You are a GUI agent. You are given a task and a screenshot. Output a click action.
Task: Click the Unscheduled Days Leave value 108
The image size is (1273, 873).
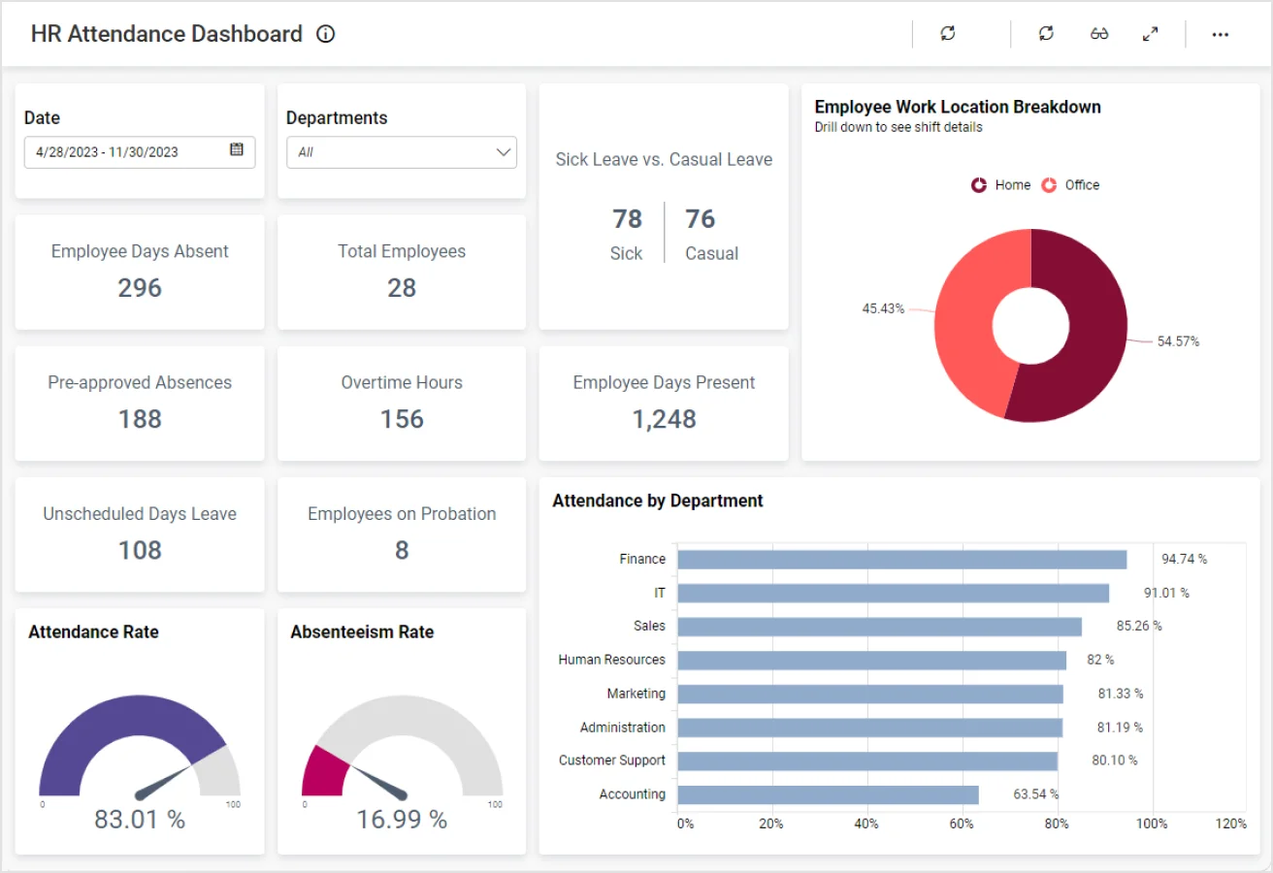click(140, 550)
